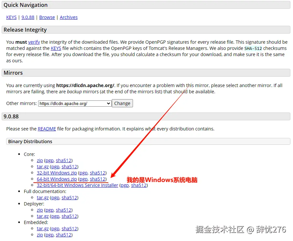
Task: Open the Archives link
Action: tap(68, 17)
